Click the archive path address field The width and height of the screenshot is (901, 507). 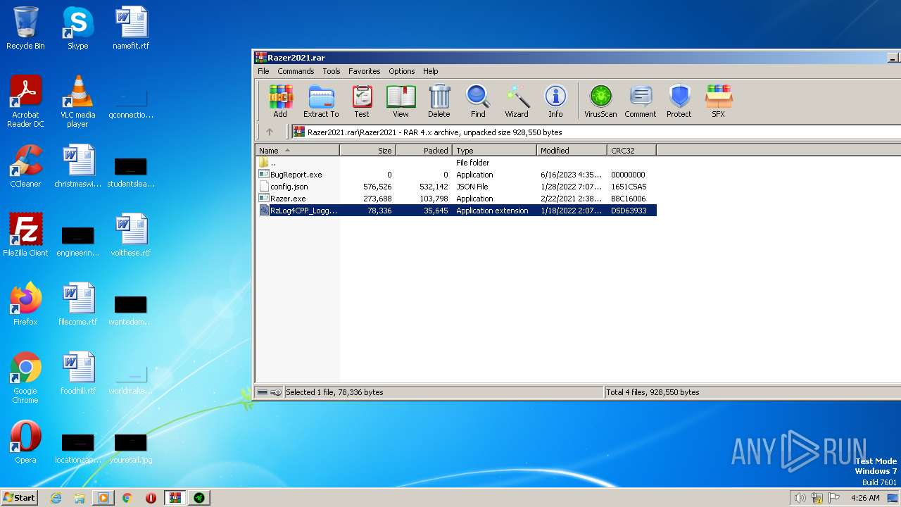click(x=596, y=132)
